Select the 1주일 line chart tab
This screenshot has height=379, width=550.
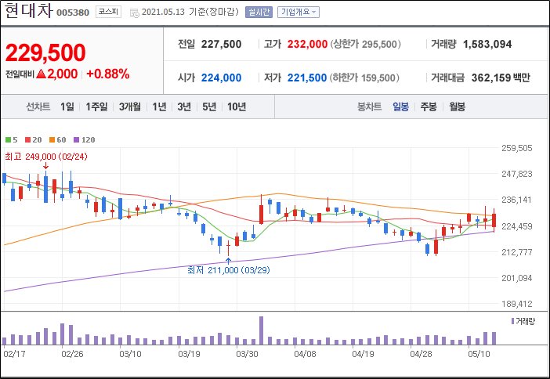[96, 106]
